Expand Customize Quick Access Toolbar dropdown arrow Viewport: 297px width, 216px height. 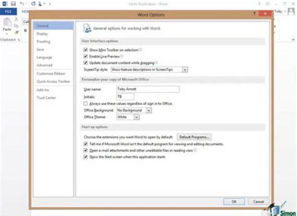coord(50,4)
